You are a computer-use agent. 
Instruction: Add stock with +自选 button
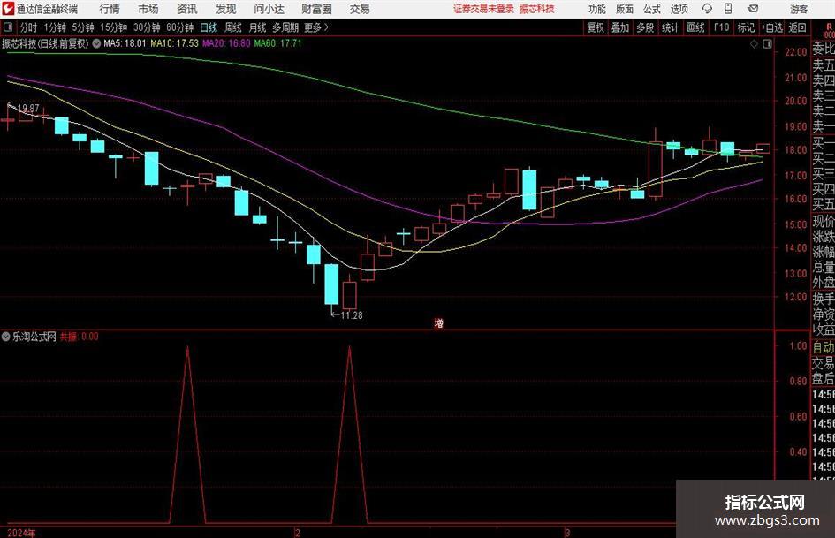point(772,27)
